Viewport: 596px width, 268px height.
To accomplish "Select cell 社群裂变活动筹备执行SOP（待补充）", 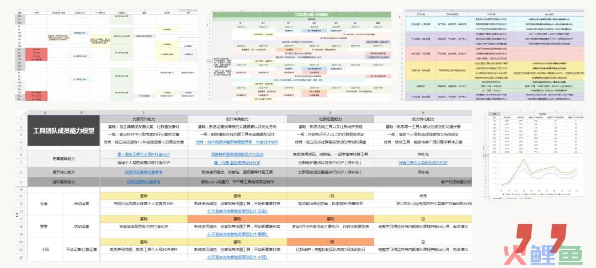I will coord(331,173).
